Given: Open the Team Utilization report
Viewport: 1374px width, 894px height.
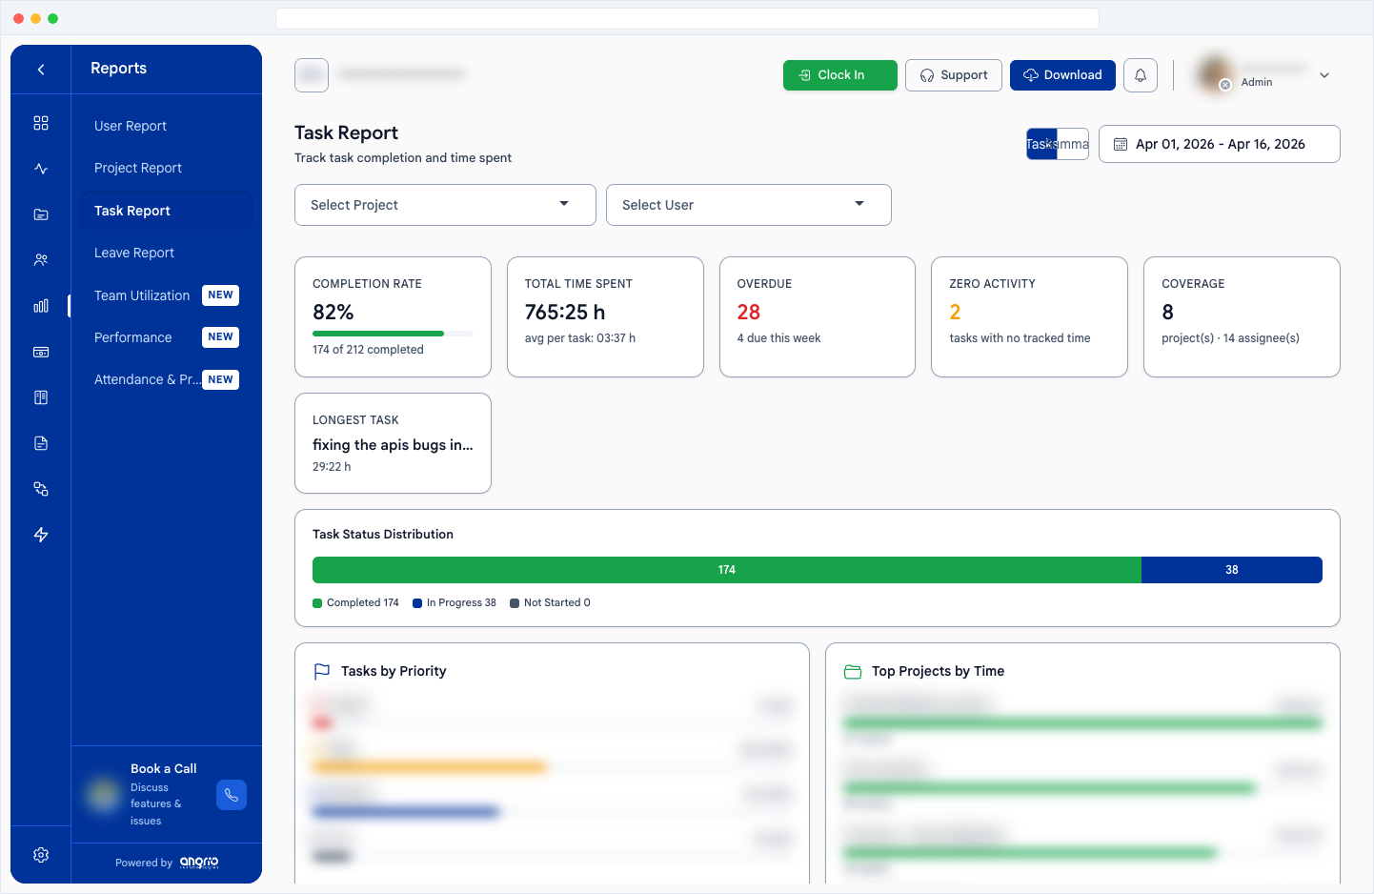Looking at the screenshot, I should pyautogui.click(x=141, y=295).
